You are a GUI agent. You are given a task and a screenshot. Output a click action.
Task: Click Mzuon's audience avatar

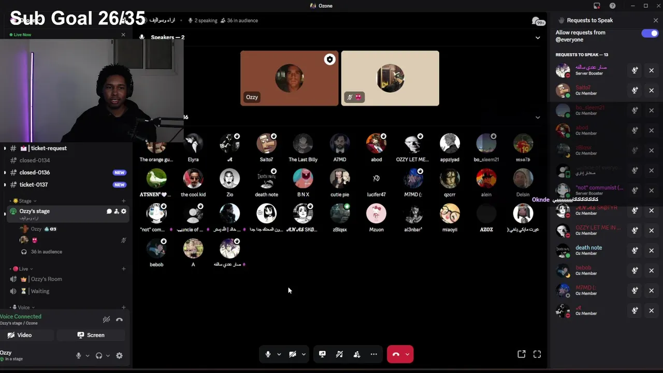coord(376,213)
